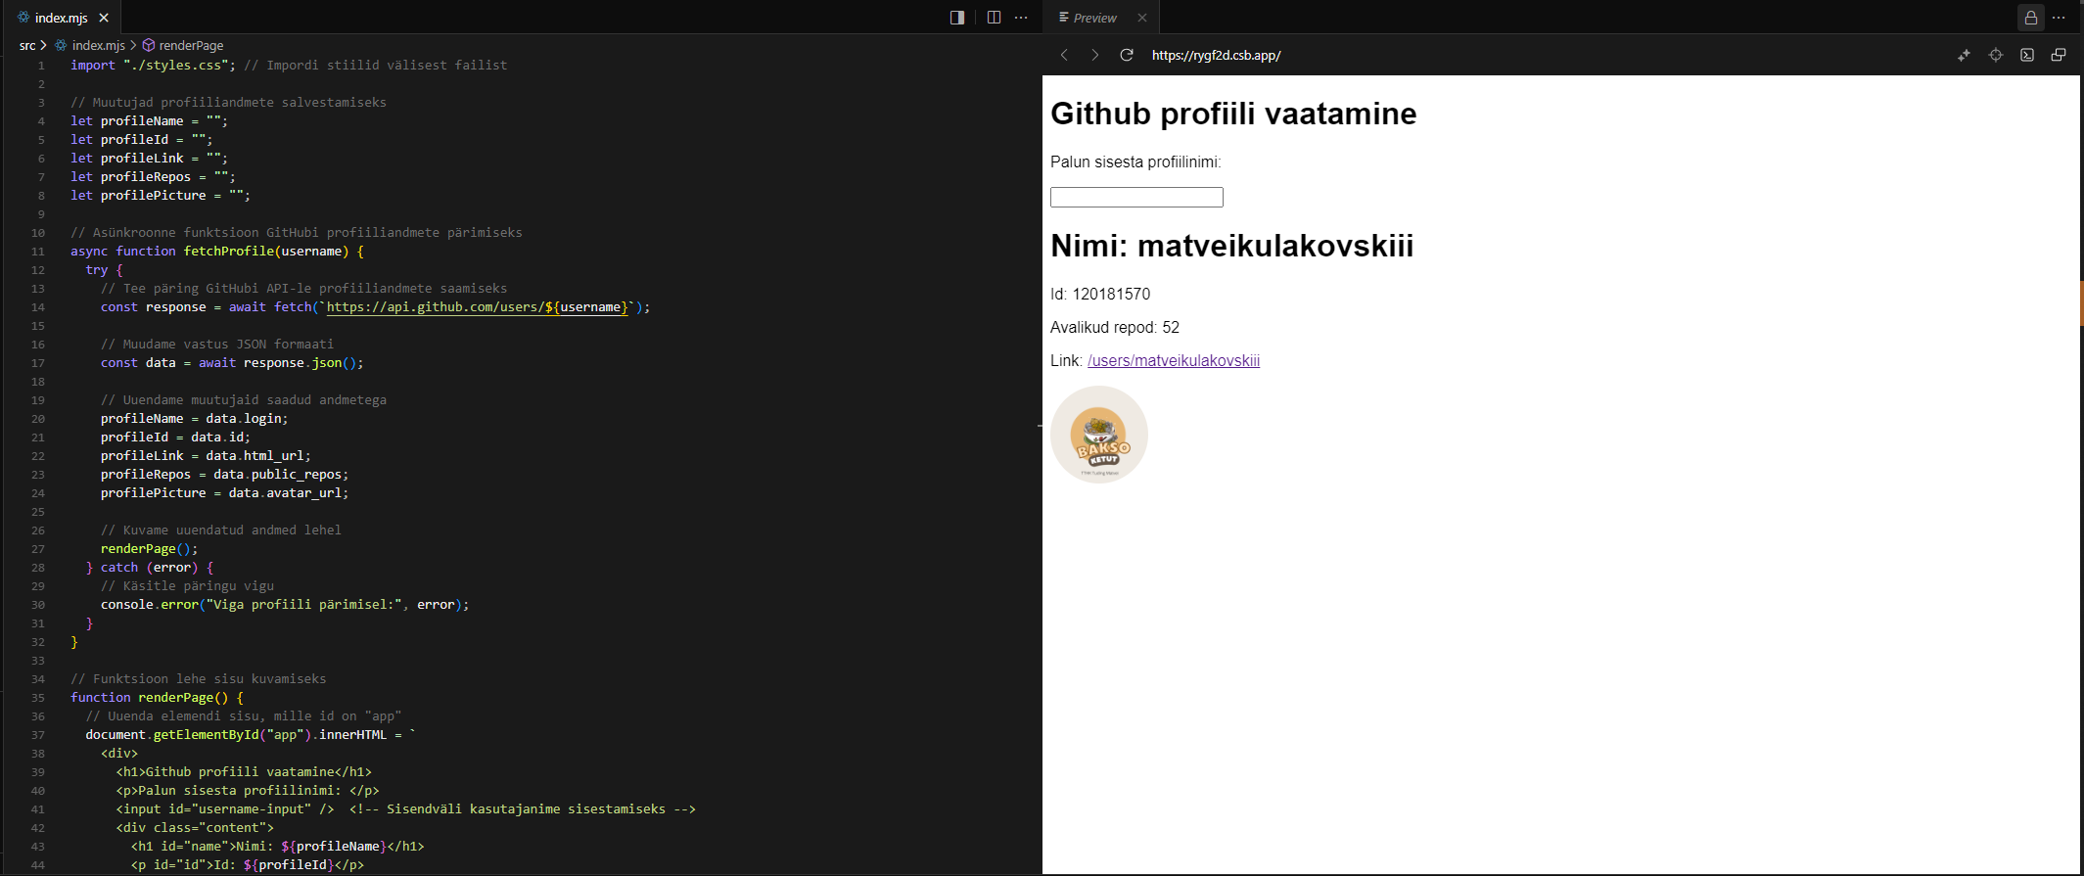The width and height of the screenshot is (2084, 876).
Task: Close the index.mjs editor tab
Action: (x=104, y=18)
